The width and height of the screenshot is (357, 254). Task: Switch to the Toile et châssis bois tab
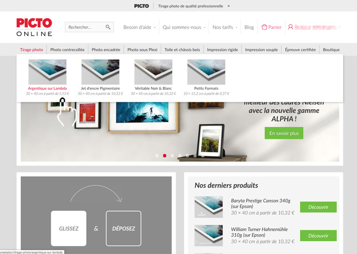pyautogui.click(x=182, y=50)
